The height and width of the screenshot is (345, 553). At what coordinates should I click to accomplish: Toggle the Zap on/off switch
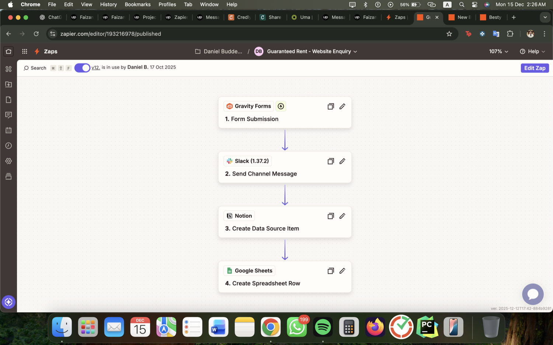[82, 68]
